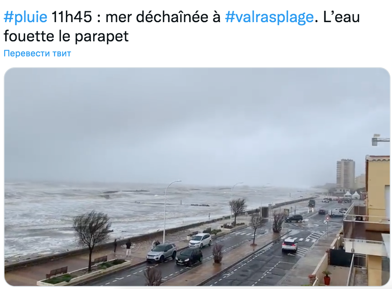Click the wooden bench at bottom left
The height and width of the screenshot is (289, 392).
tap(57, 272)
